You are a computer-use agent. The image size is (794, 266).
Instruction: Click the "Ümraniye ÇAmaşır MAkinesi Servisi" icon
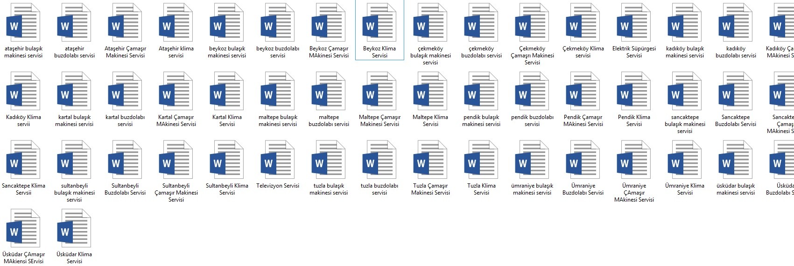[633, 160]
